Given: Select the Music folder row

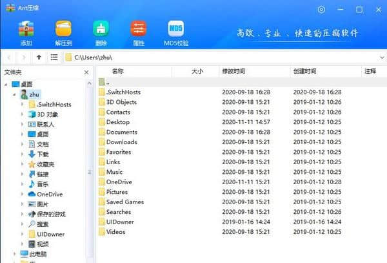Looking at the screenshot, I should [x=242, y=172].
